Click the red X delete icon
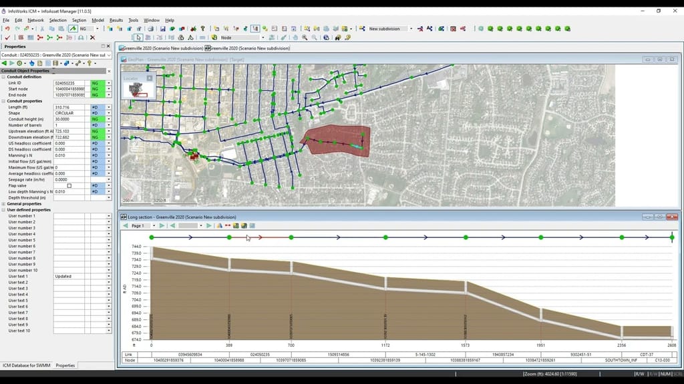The height and width of the screenshot is (384, 684). tap(92, 38)
